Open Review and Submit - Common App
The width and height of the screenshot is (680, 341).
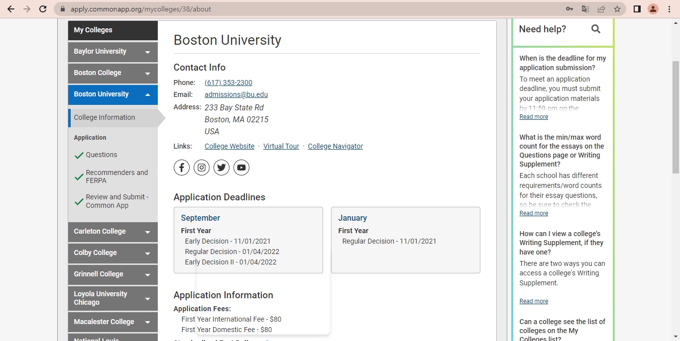[117, 201]
